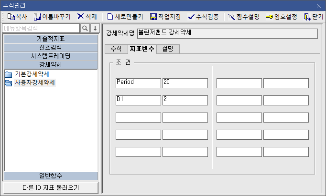Save work with 작업저장 disk icon
The width and height of the screenshot is (326, 196).
[x=153, y=17]
